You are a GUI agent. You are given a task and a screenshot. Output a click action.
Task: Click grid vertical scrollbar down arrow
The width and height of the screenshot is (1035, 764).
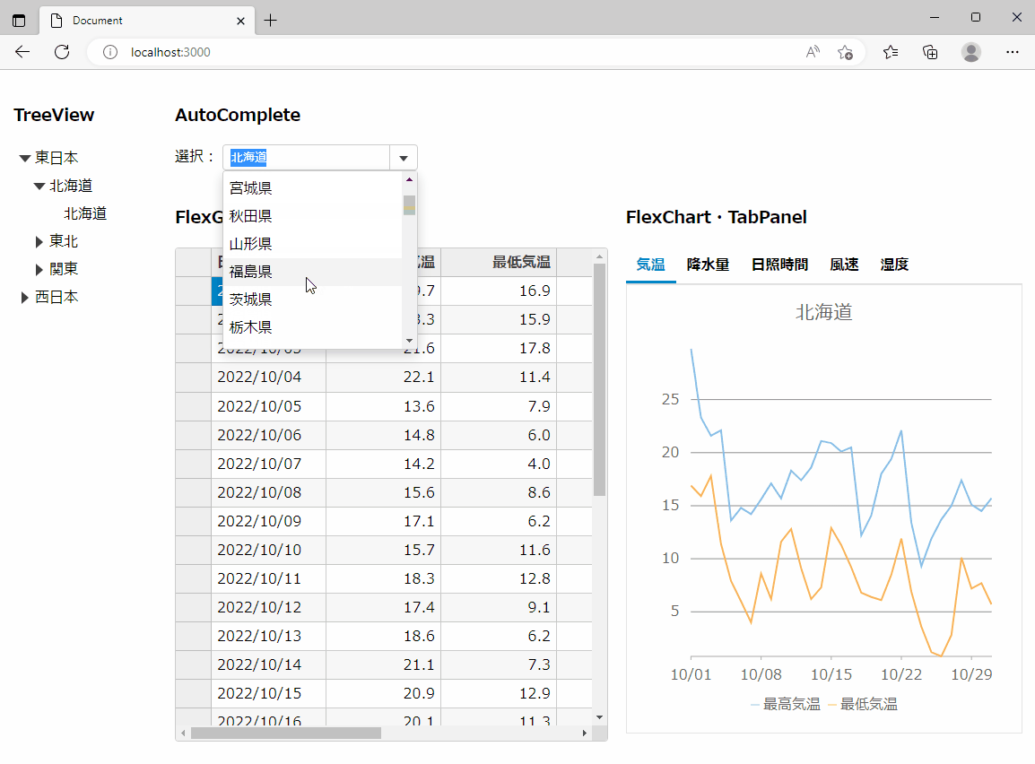pos(599,717)
